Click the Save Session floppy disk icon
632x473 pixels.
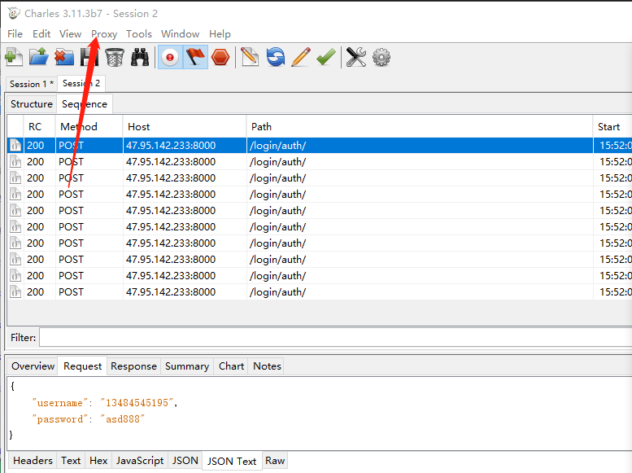tap(89, 57)
